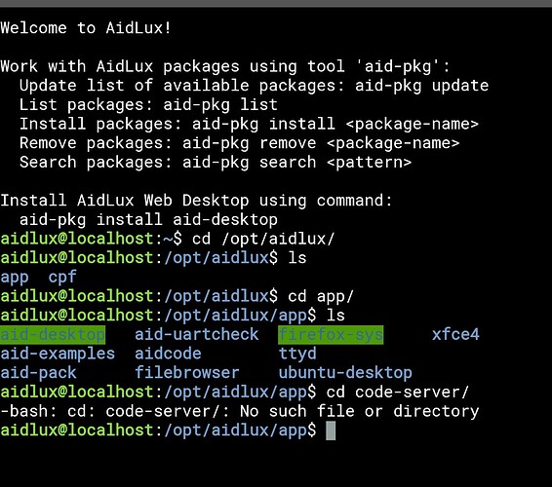The image size is (552, 487).
Task: Click the aid-uartcheck directory name
Action: coord(197,334)
